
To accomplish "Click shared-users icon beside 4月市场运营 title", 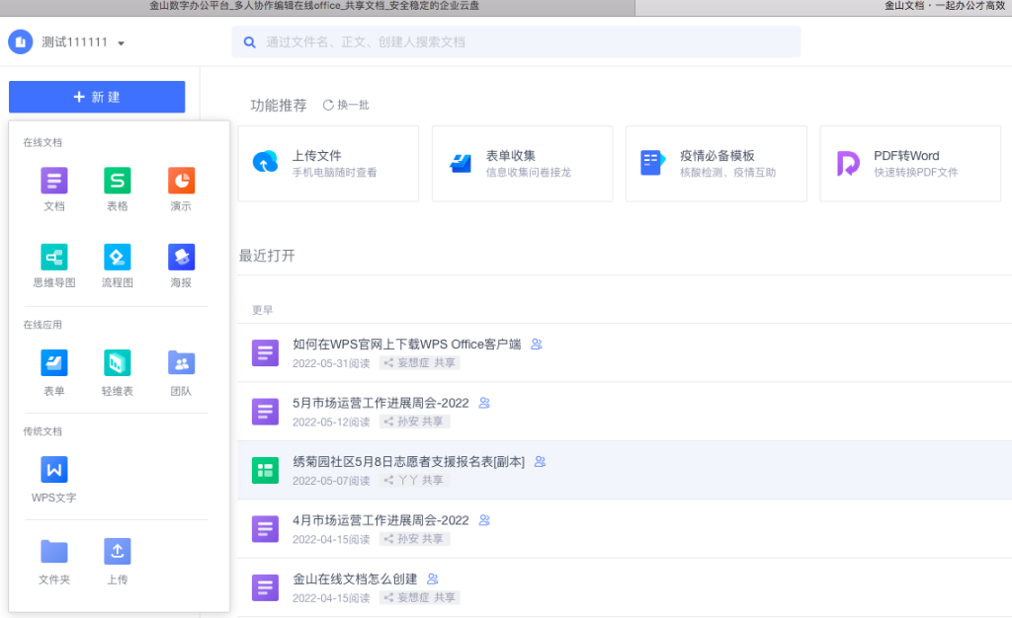I will tap(484, 520).
